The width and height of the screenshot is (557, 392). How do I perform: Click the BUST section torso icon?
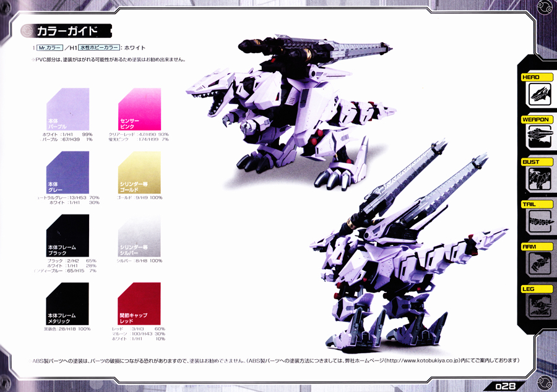[x=540, y=179]
